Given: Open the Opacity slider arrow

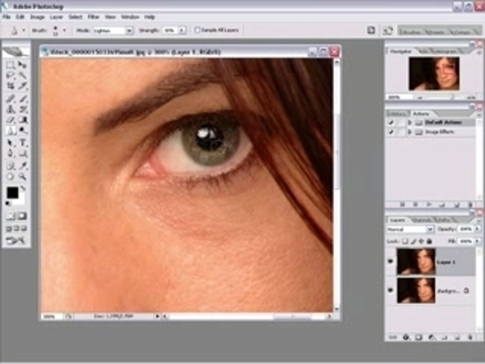Looking at the screenshot, I should (x=477, y=229).
